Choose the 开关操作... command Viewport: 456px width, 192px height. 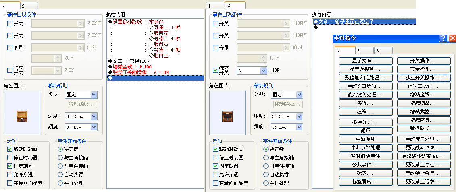(x=424, y=61)
